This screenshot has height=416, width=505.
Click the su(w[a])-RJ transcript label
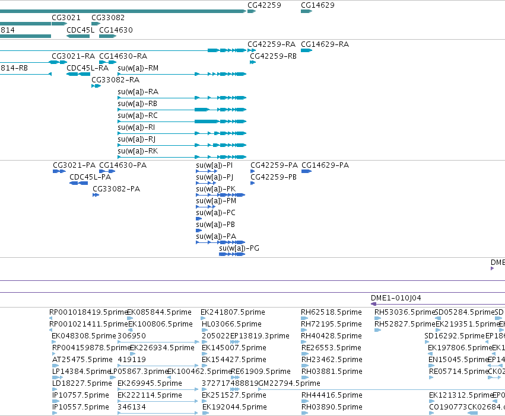(136, 139)
